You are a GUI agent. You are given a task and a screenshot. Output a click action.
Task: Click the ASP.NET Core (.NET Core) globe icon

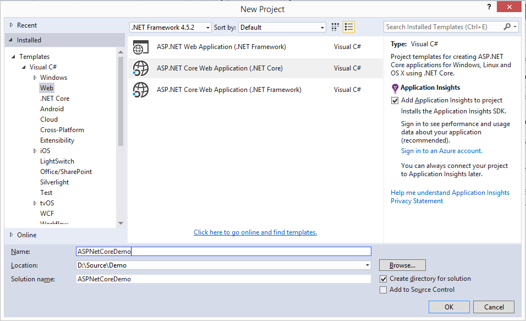[x=141, y=68]
